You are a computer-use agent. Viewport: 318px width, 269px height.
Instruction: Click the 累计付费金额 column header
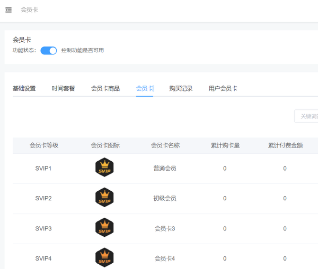pyautogui.click(x=285, y=145)
